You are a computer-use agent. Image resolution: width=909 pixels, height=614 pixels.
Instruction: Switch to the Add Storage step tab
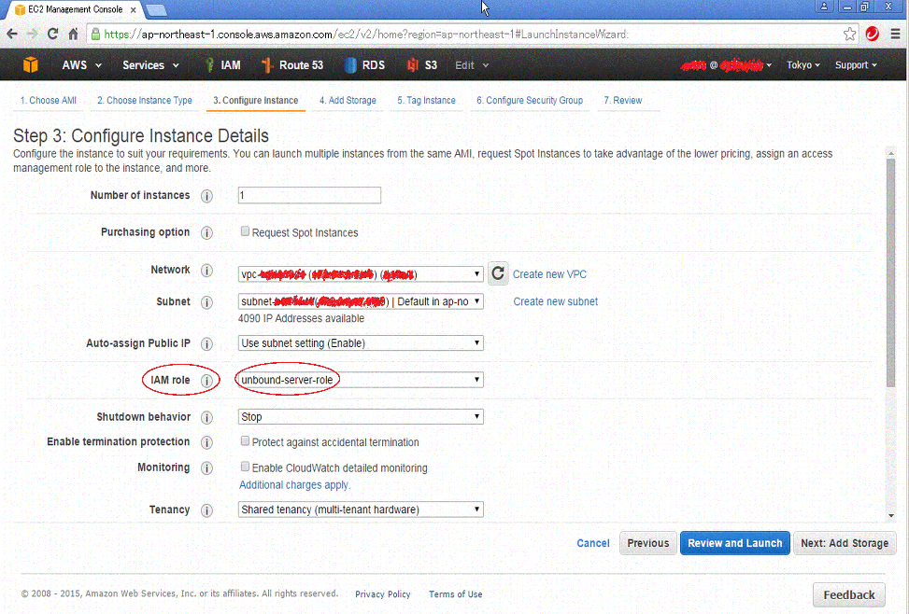(x=348, y=99)
